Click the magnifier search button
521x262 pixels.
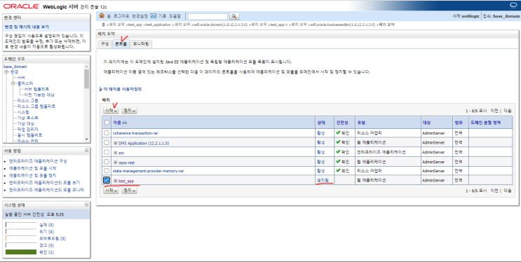[234, 16]
